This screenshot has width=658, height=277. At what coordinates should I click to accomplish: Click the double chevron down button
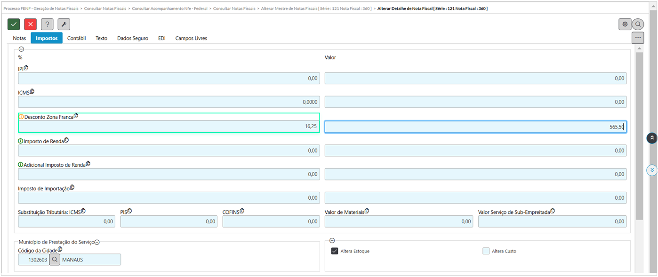coord(652,170)
